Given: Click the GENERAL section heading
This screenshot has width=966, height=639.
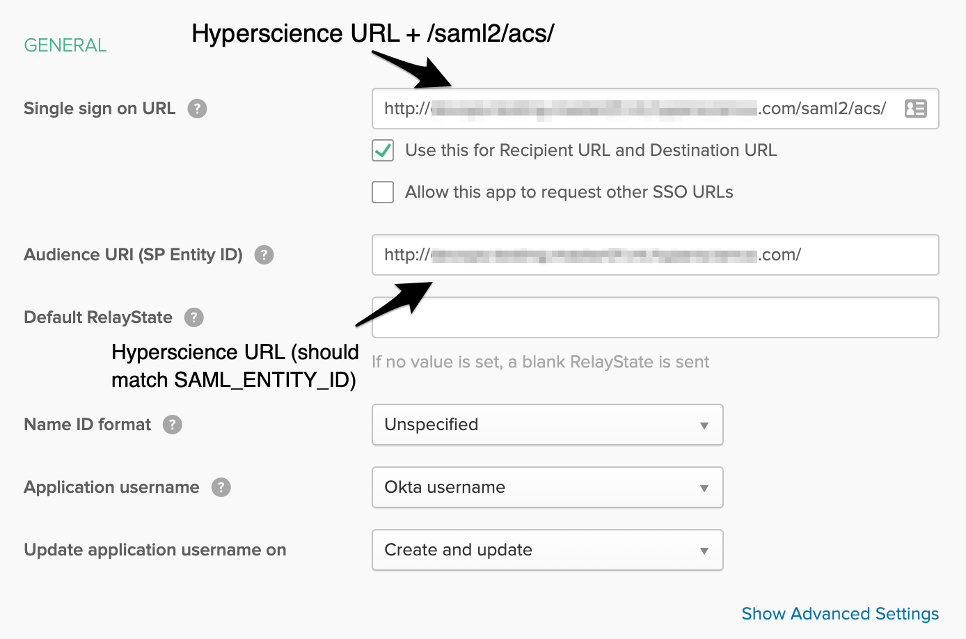Looking at the screenshot, I should pos(65,45).
